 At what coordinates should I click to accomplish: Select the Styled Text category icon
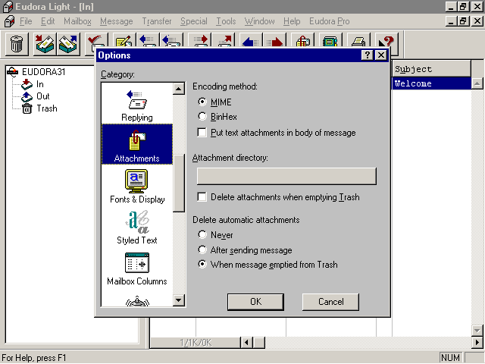tap(137, 227)
